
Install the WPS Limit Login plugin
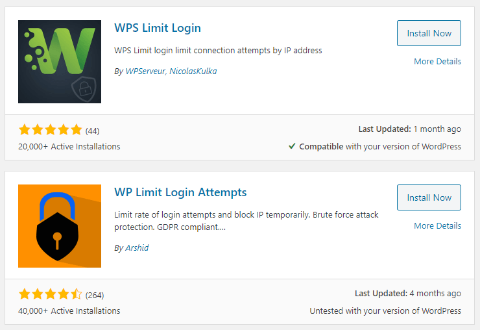coord(429,33)
